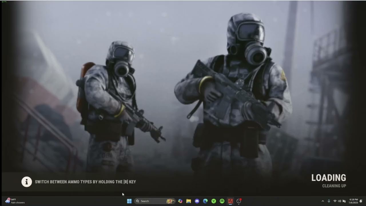Image resolution: width=366 pixels, height=206 pixels.
Task: Open the round app with red badge
Action: (x=239, y=201)
